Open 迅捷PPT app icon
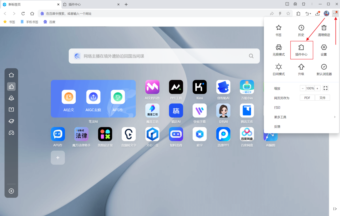340x216 pixels. (x=223, y=134)
